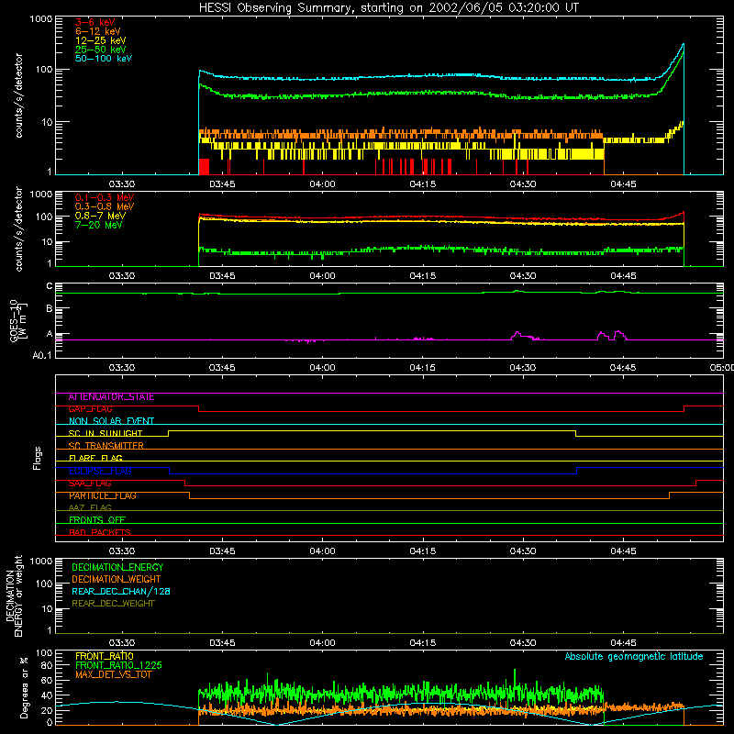Screen dimensions: 734x734
Task: Select the FRONTS_OFF flag label
Action: pos(97,520)
